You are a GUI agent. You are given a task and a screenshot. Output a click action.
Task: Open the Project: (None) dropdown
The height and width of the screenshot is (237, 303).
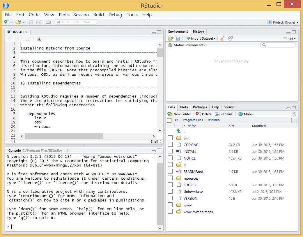tap(283, 22)
